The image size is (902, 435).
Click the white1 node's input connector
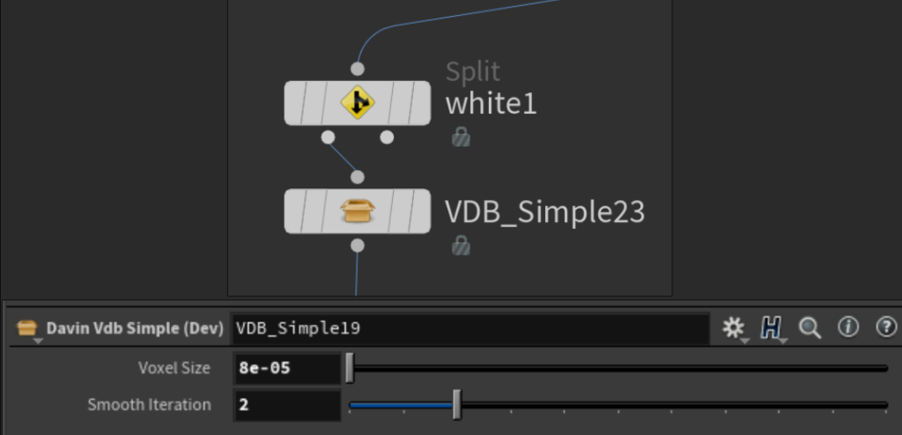click(358, 69)
